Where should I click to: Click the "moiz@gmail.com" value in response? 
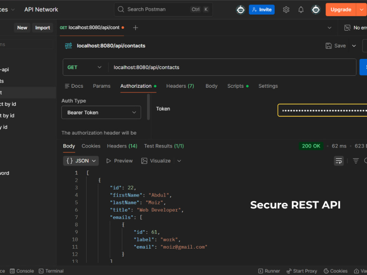point(184,247)
